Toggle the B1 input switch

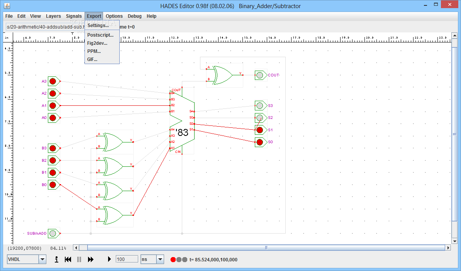53,173
